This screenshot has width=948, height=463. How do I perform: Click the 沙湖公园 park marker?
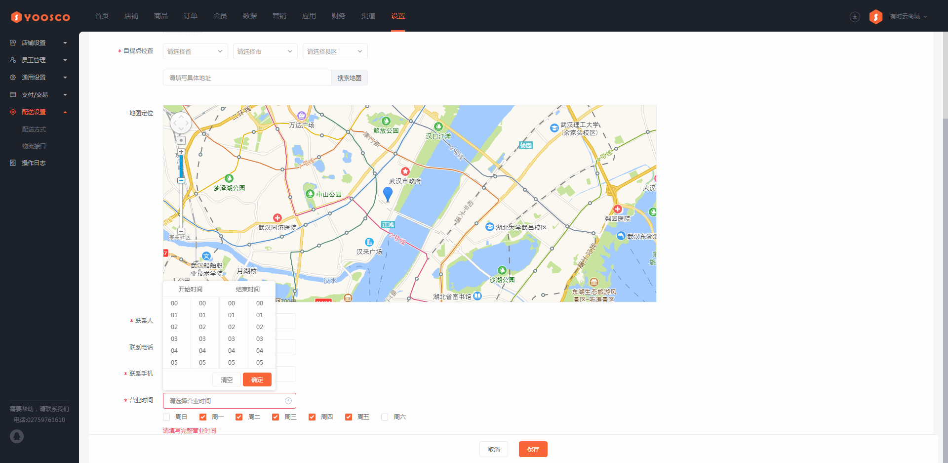click(502, 270)
